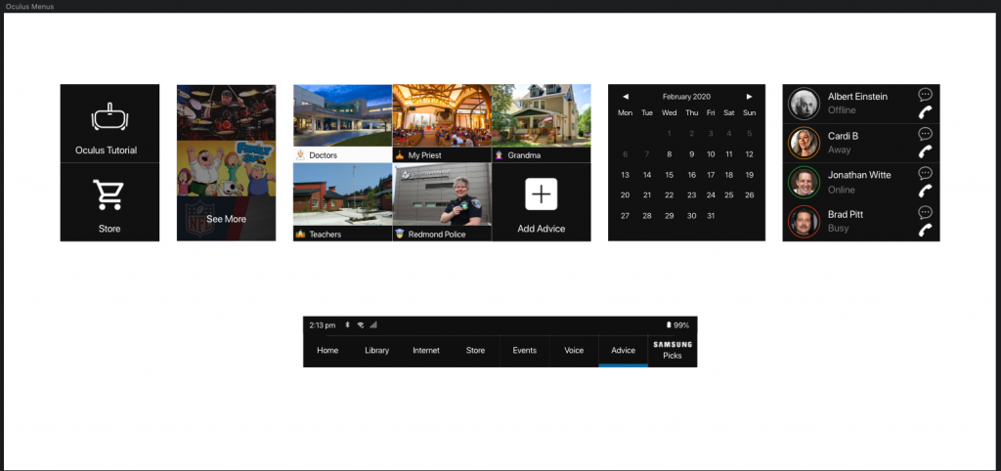Image resolution: width=1001 pixels, height=471 pixels.
Task: Click the February 2020 month header
Action: point(686,97)
